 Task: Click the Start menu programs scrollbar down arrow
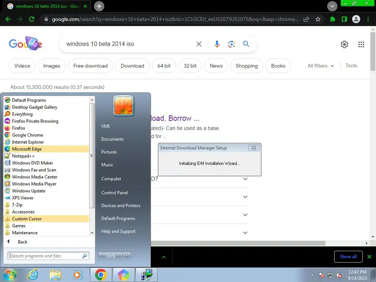(92, 233)
